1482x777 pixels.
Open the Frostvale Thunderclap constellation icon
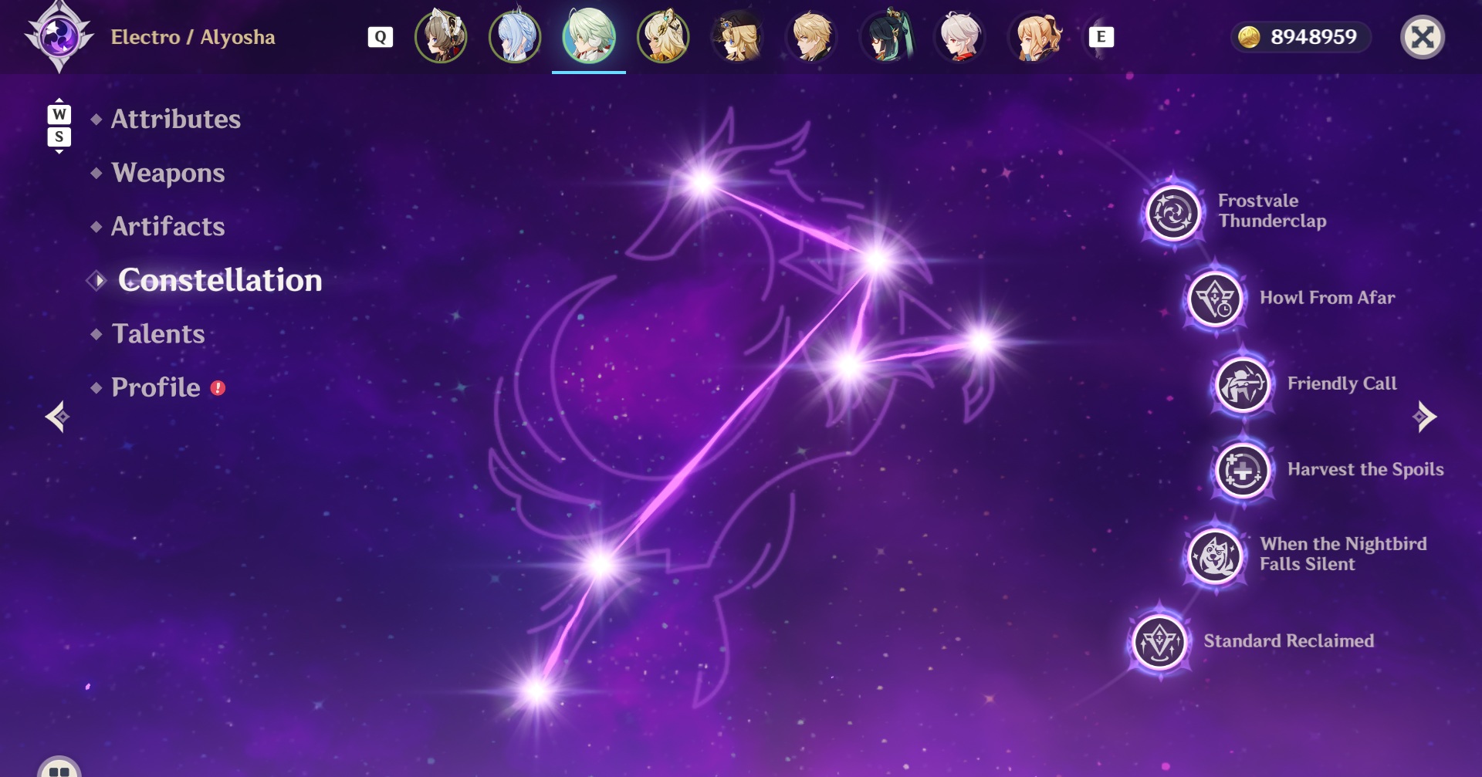pyautogui.click(x=1173, y=213)
